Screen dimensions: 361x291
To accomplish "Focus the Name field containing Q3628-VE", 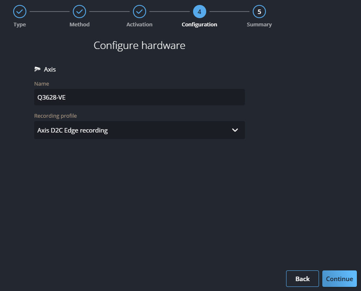I will 139,97.
